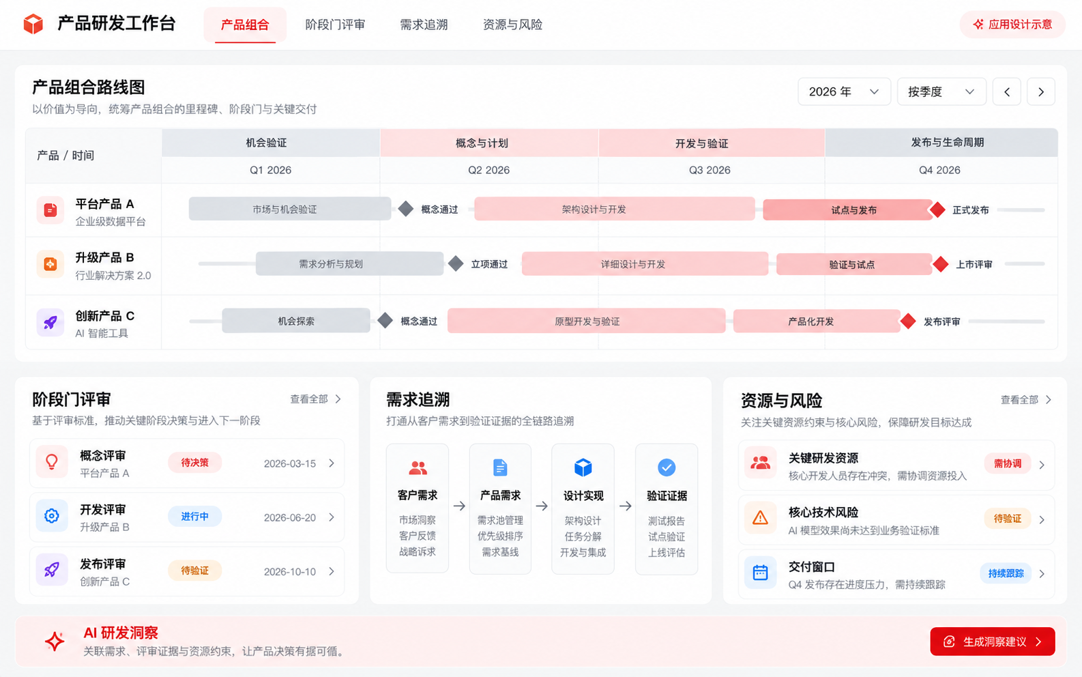Click the 平台产品 A document icon
The height and width of the screenshot is (677, 1082).
click(x=50, y=210)
